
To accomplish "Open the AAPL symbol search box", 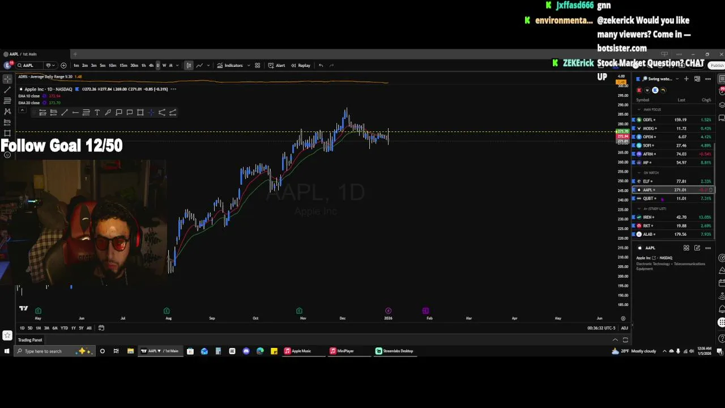I will [29, 65].
